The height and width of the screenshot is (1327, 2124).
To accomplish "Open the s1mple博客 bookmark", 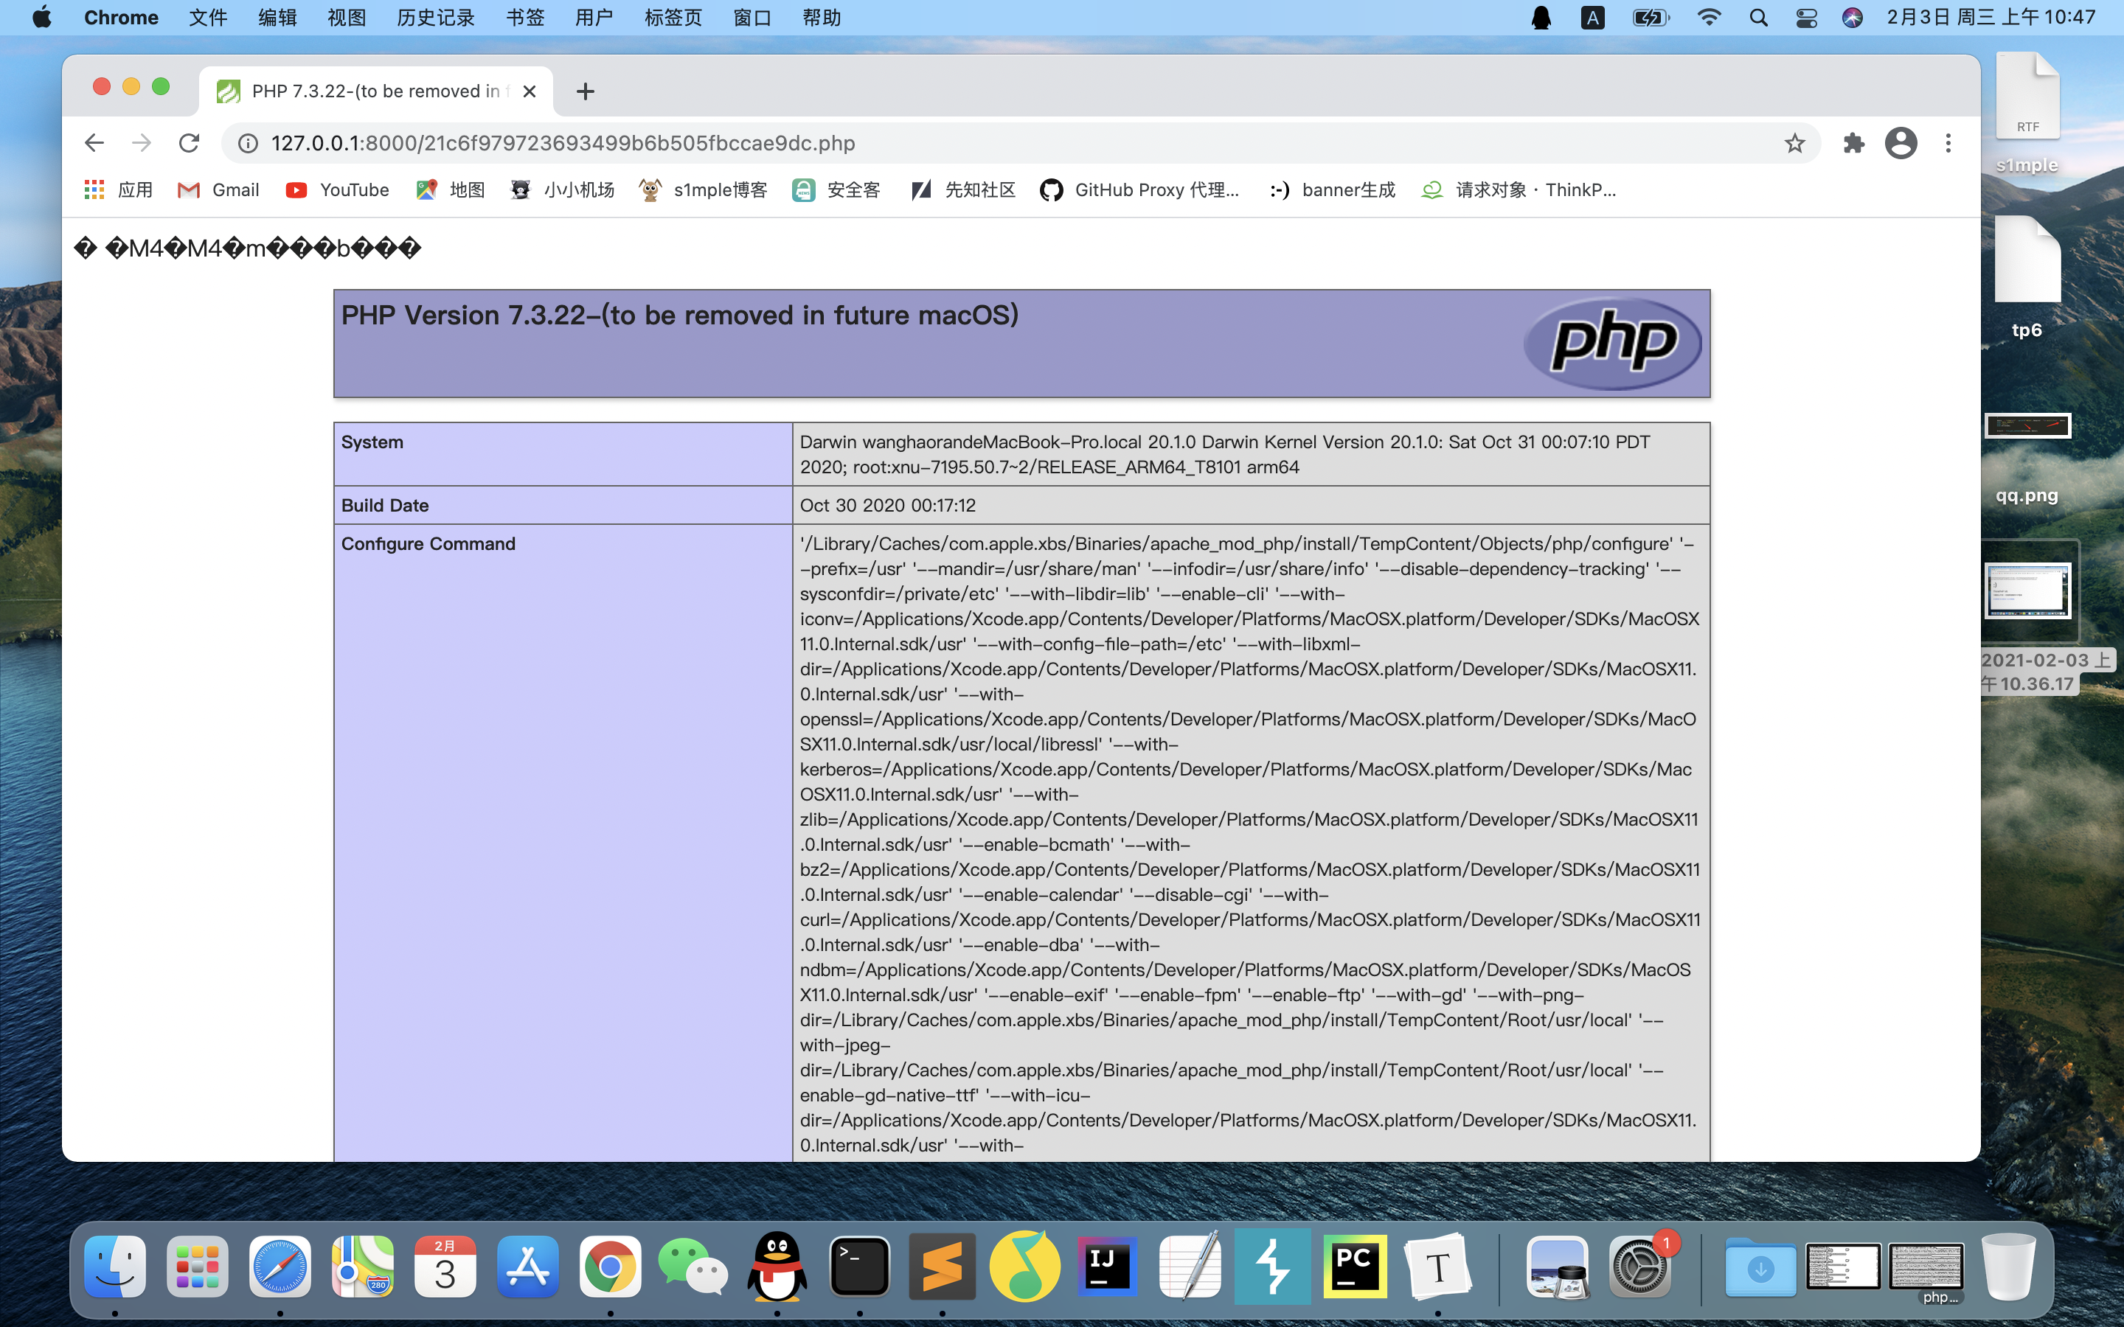I will pos(703,189).
